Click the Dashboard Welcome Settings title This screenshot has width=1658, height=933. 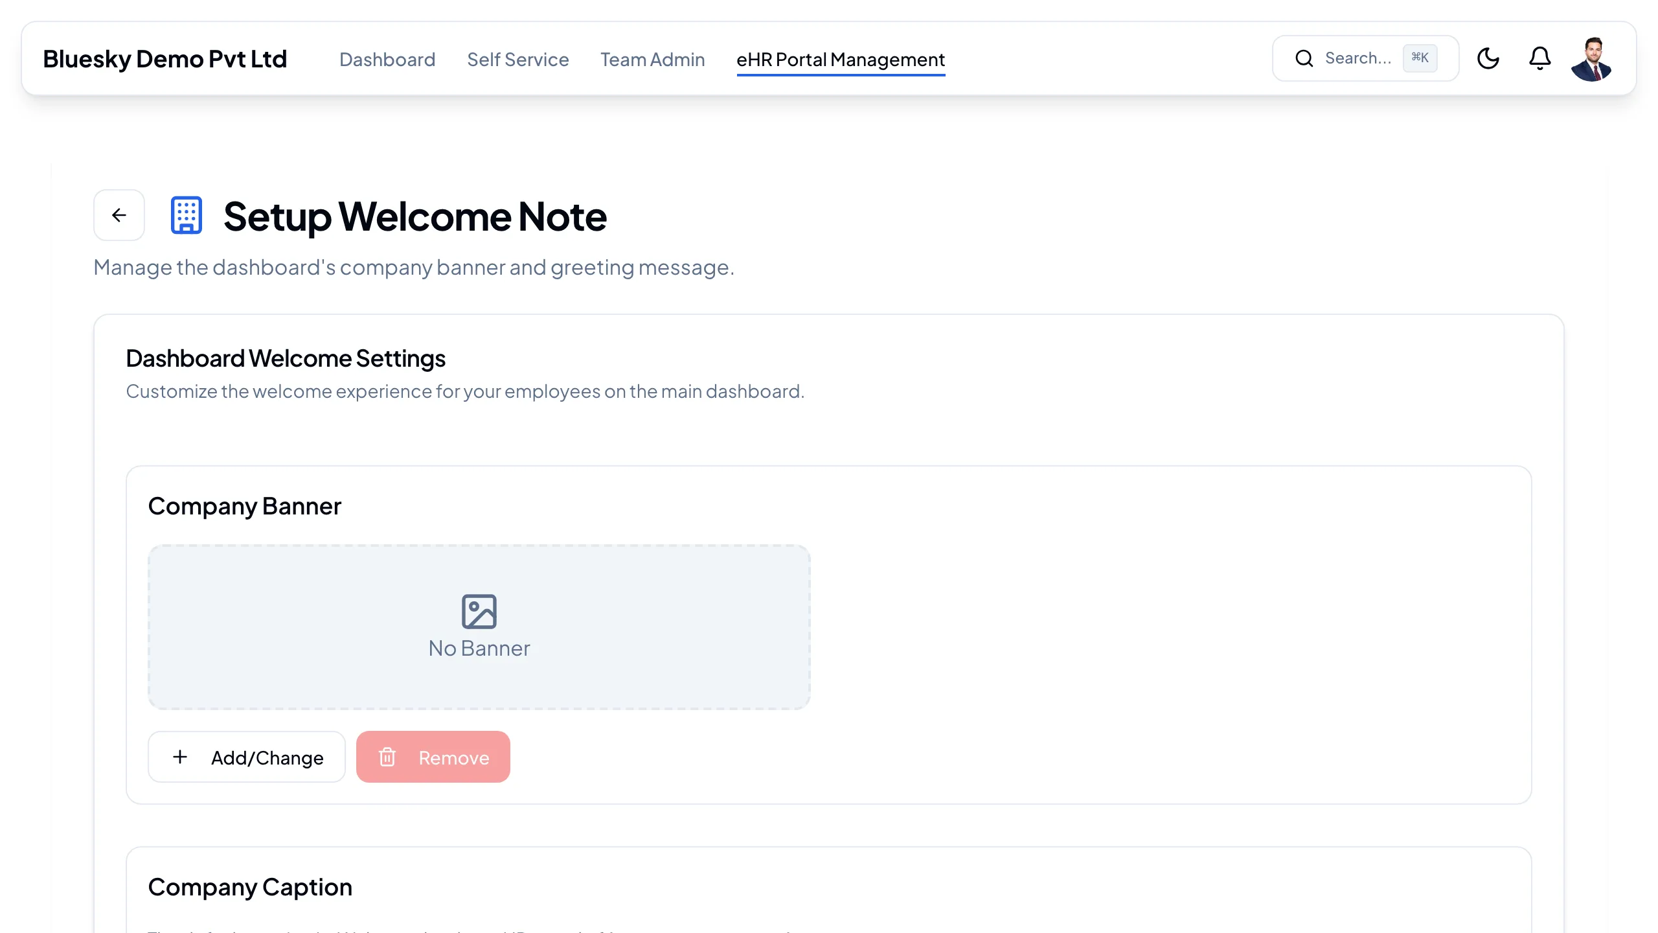286,358
